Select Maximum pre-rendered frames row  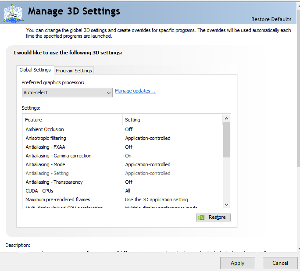coord(122,200)
